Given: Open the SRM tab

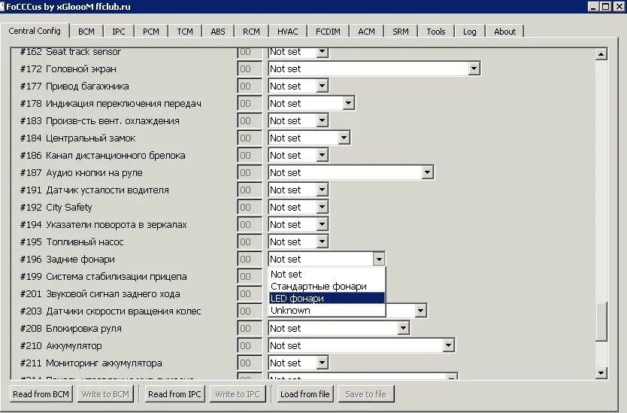Looking at the screenshot, I should (400, 32).
